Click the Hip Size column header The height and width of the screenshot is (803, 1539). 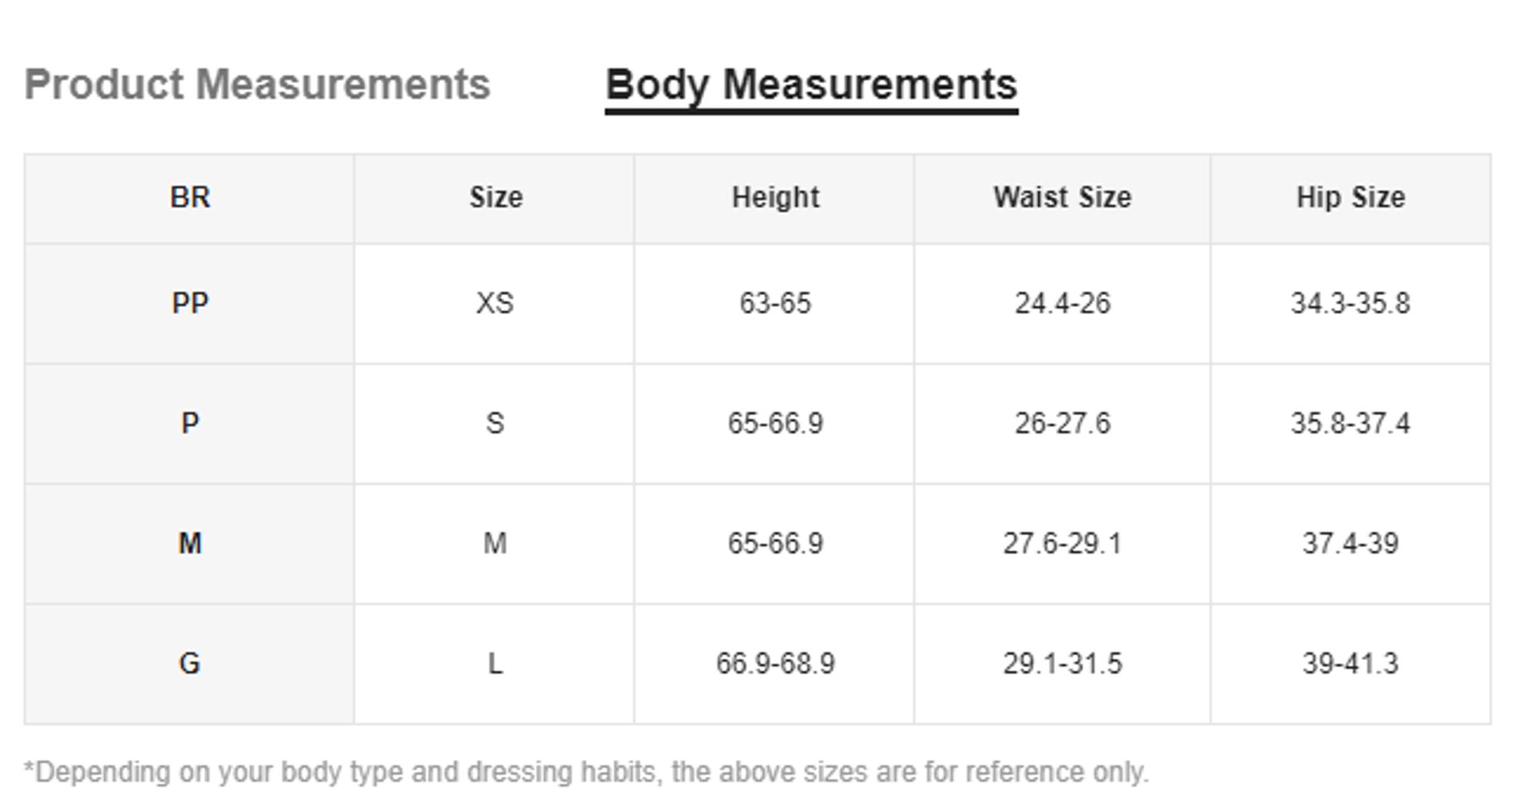(1350, 198)
